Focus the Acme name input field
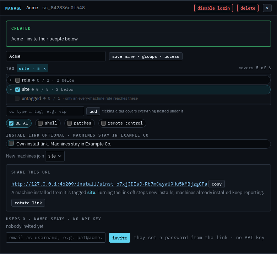This screenshot has height=254, width=277. [x=56, y=56]
